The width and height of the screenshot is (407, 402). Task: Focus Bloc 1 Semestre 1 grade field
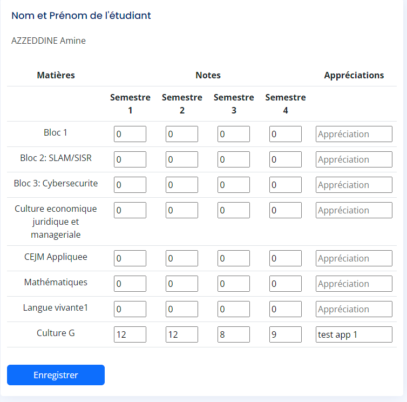[x=130, y=134]
